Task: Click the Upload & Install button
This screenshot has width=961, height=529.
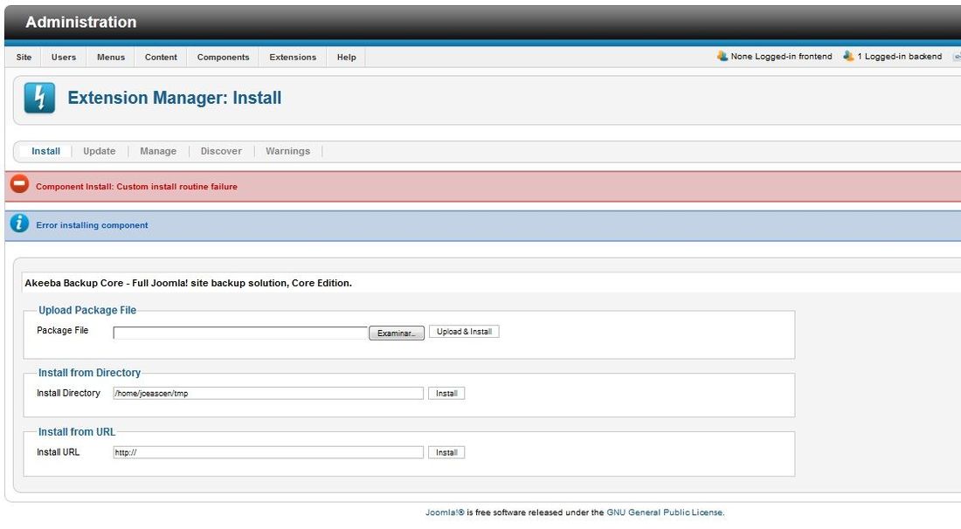Action: [464, 332]
